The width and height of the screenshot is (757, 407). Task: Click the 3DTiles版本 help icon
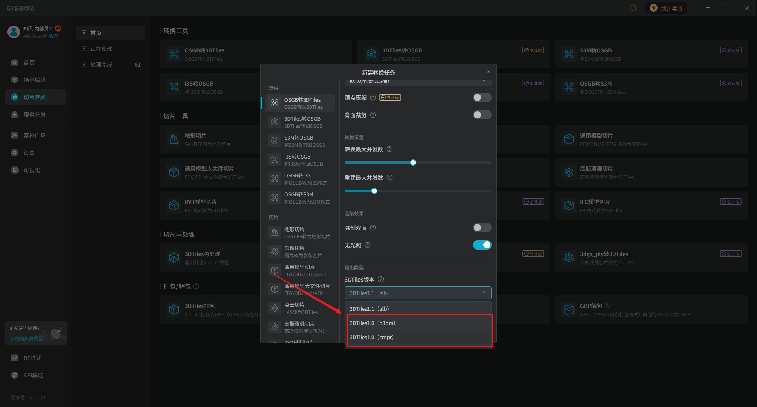pyautogui.click(x=381, y=279)
